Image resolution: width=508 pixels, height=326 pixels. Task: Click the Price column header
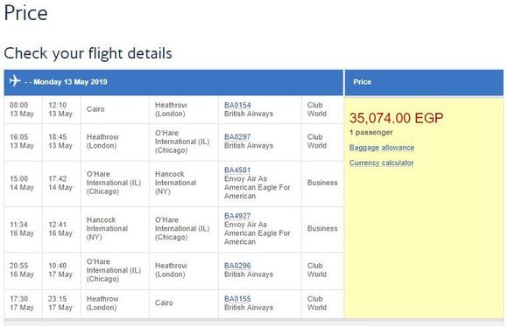click(x=363, y=82)
